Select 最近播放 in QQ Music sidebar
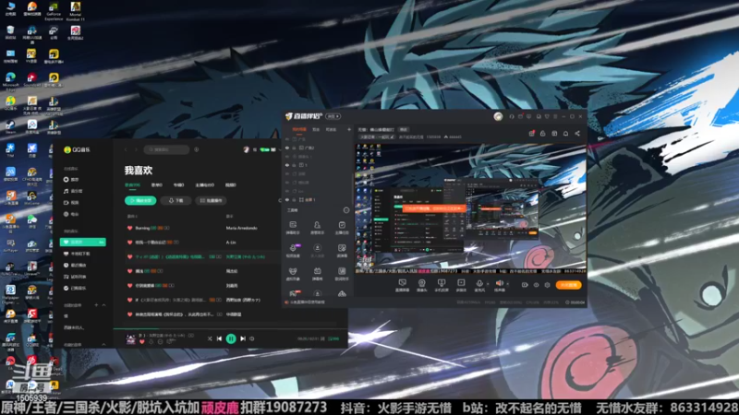 pos(76,266)
